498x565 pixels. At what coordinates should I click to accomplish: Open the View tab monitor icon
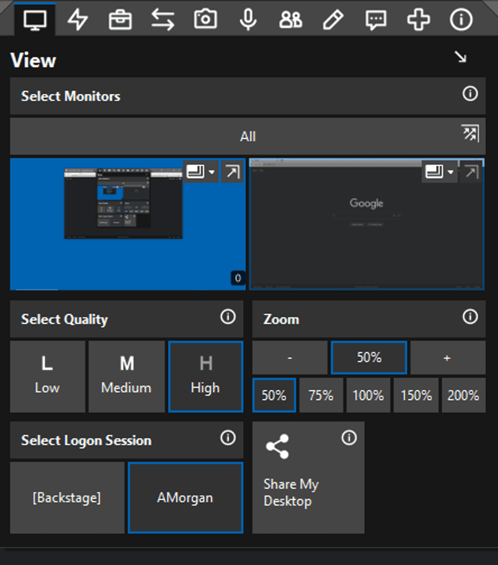click(x=34, y=20)
